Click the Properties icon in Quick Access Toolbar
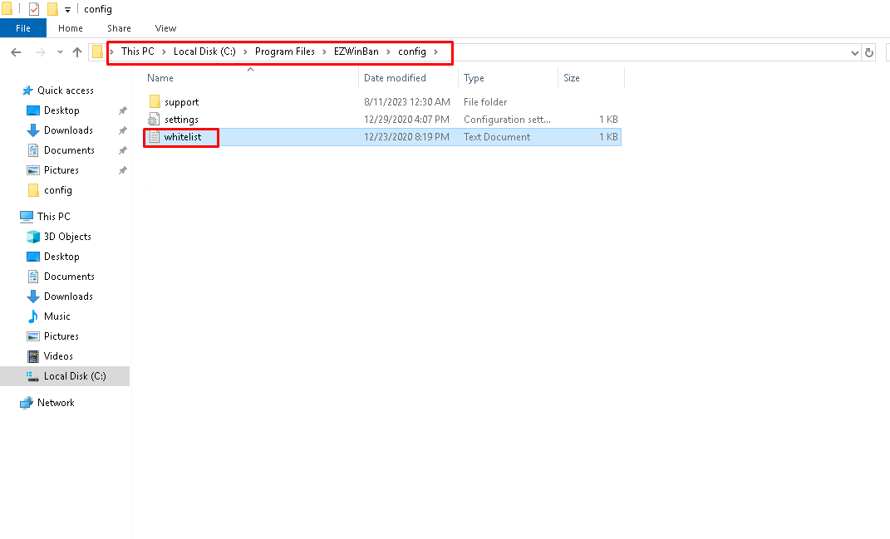 [35, 8]
